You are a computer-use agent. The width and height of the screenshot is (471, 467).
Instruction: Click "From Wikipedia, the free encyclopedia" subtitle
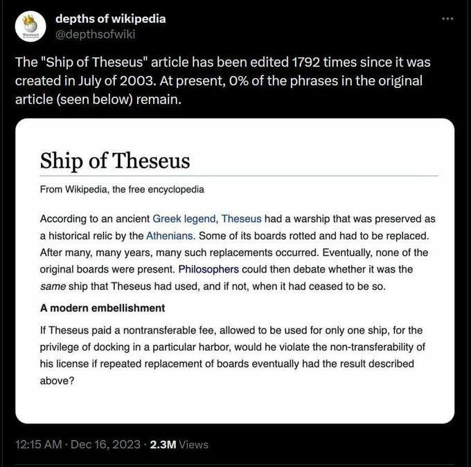click(122, 188)
